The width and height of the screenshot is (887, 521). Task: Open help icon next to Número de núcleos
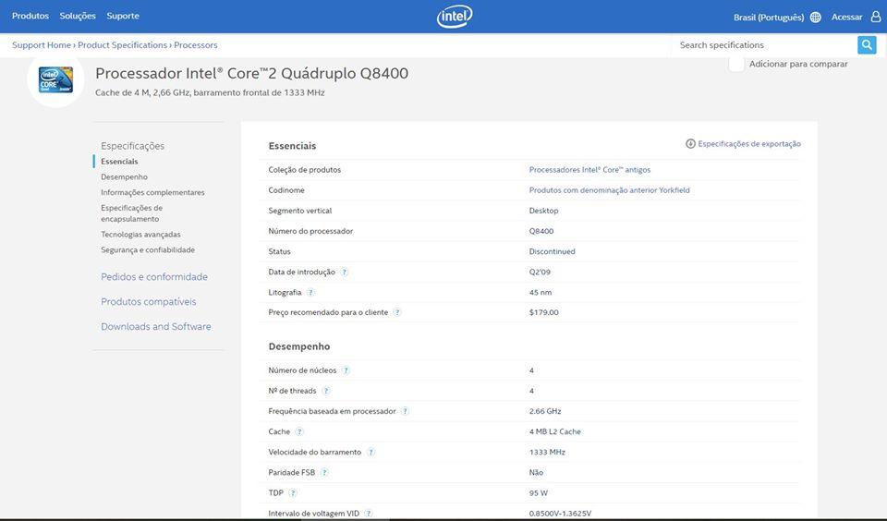coord(346,370)
